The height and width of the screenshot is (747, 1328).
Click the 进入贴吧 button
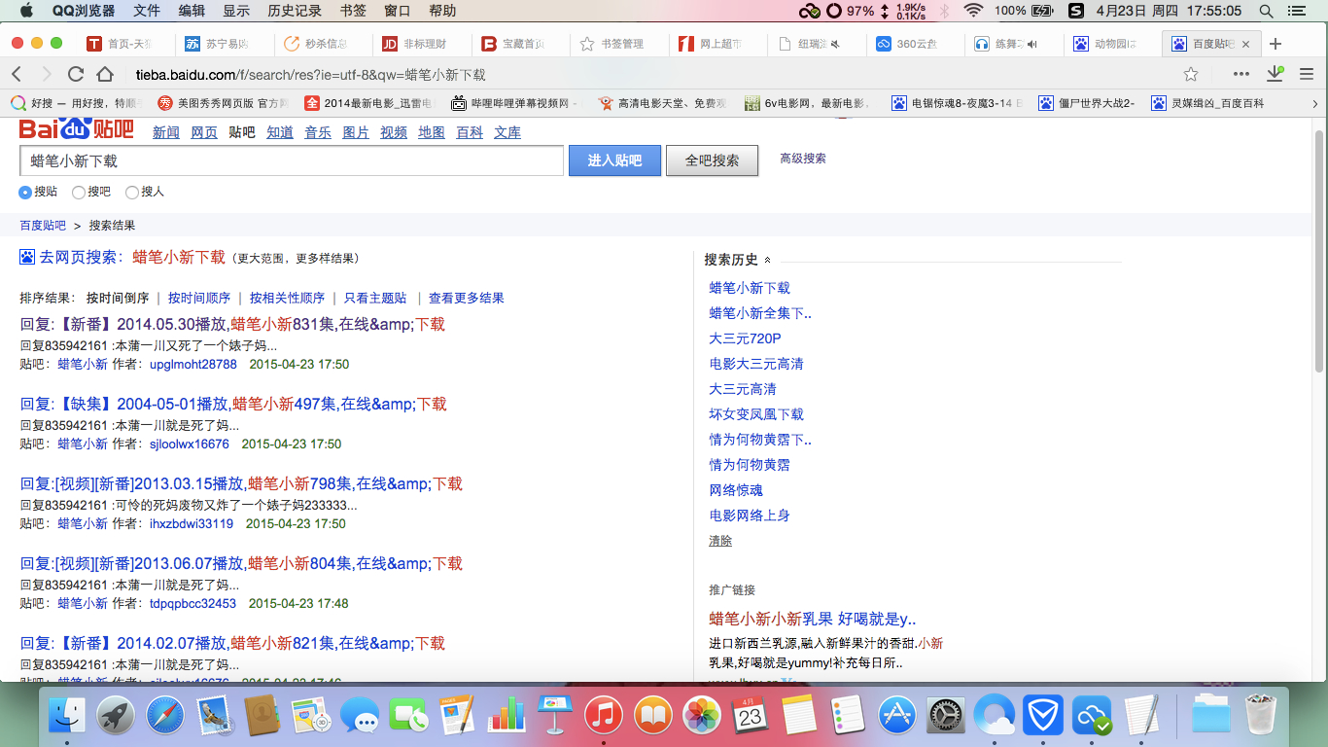click(614, 160)
